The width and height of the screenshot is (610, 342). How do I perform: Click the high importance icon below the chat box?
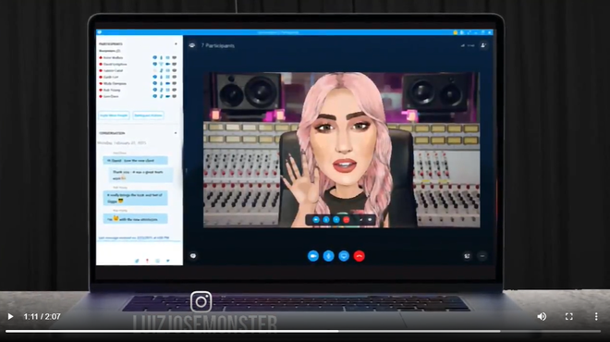[147, 261]
